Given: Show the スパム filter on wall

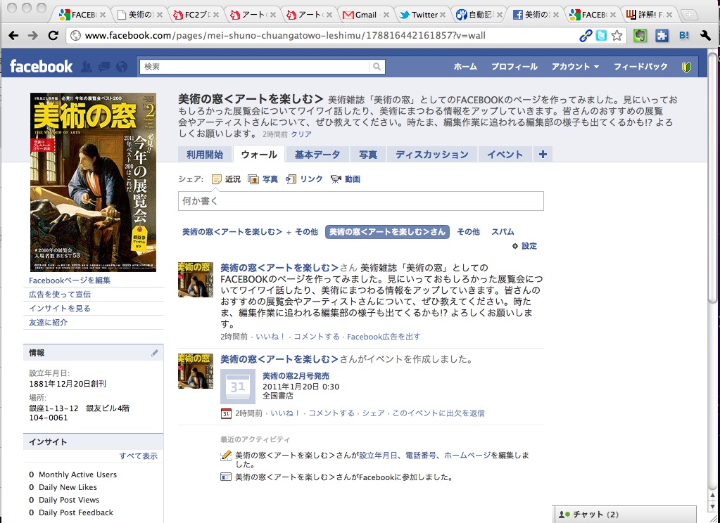Looking at the screenshot, I should (x=503, y=232).
